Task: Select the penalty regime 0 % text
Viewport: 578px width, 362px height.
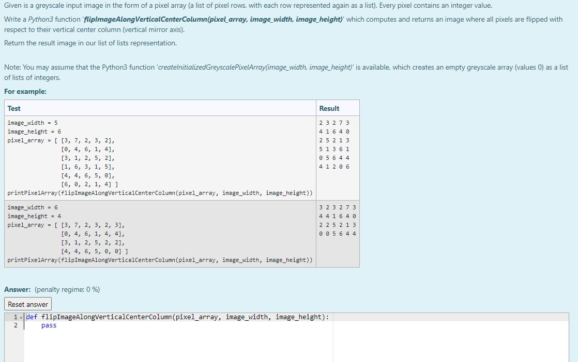Action: pyautogui.click(x=68, y=289)
